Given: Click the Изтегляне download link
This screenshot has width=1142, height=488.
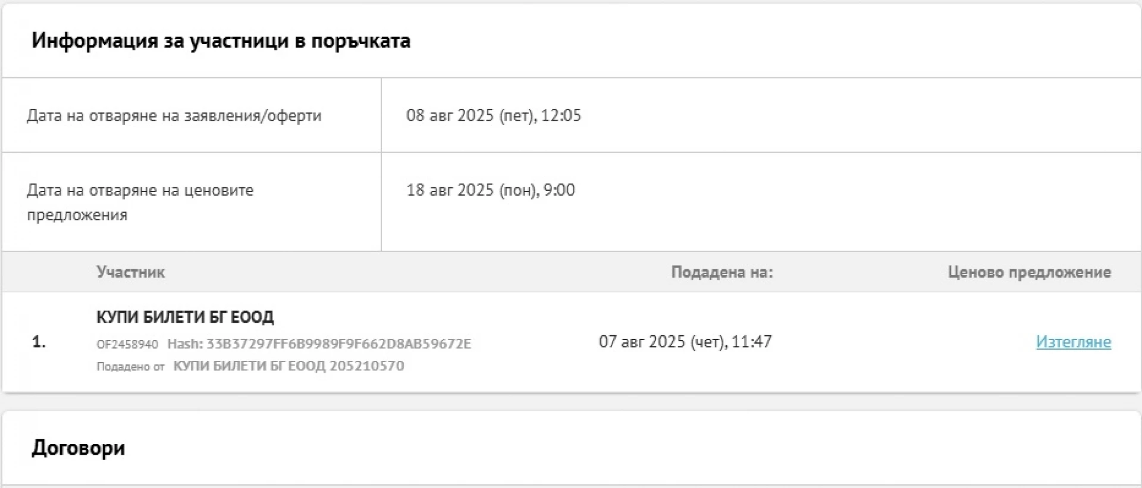Looking at the screenshot, I should coord(1073,342).
